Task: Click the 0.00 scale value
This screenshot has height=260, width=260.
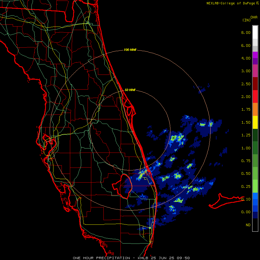Action: (x=246, y=212)
